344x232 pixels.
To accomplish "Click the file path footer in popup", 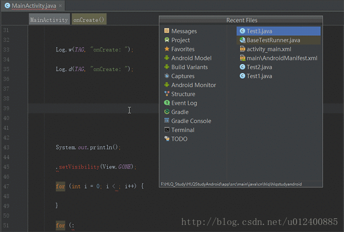I will pos(231,184).
